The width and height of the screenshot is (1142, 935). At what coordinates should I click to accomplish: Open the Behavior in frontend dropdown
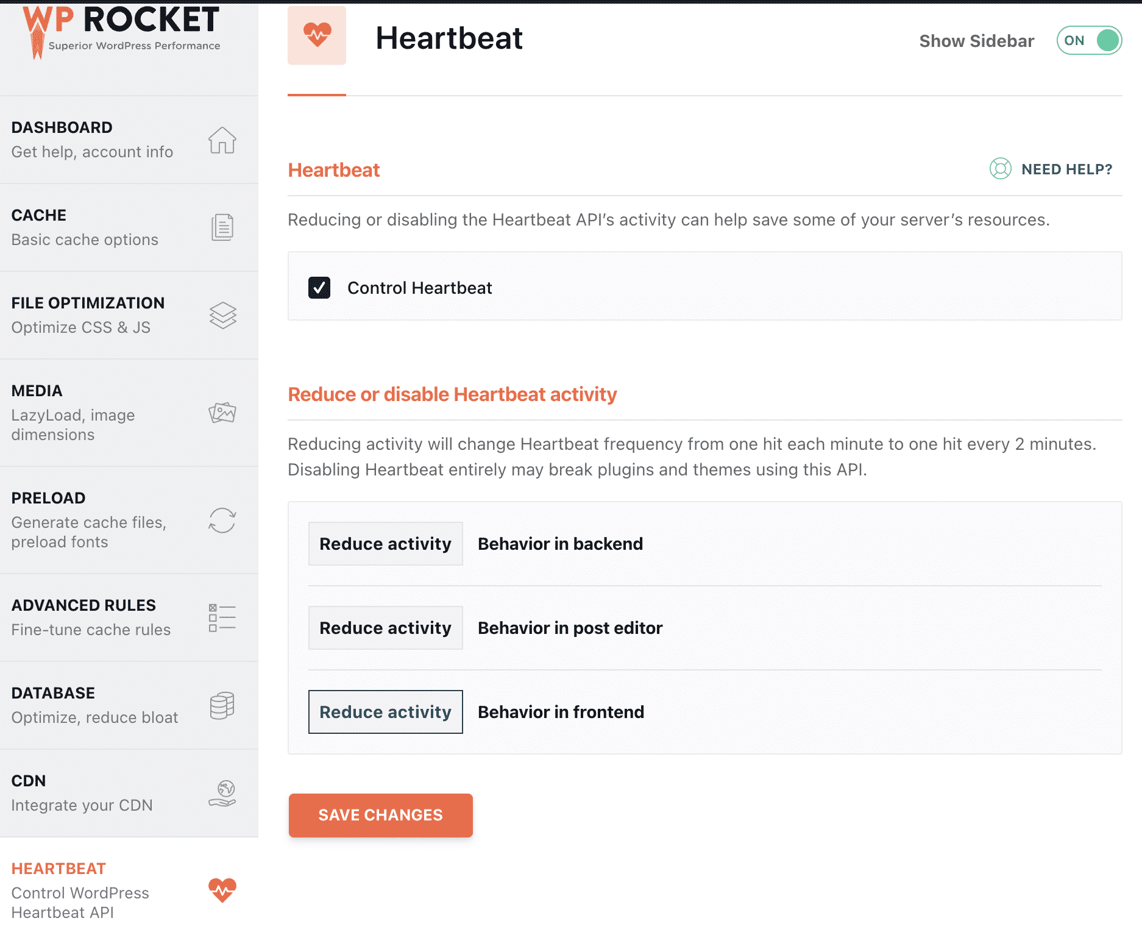385,712
